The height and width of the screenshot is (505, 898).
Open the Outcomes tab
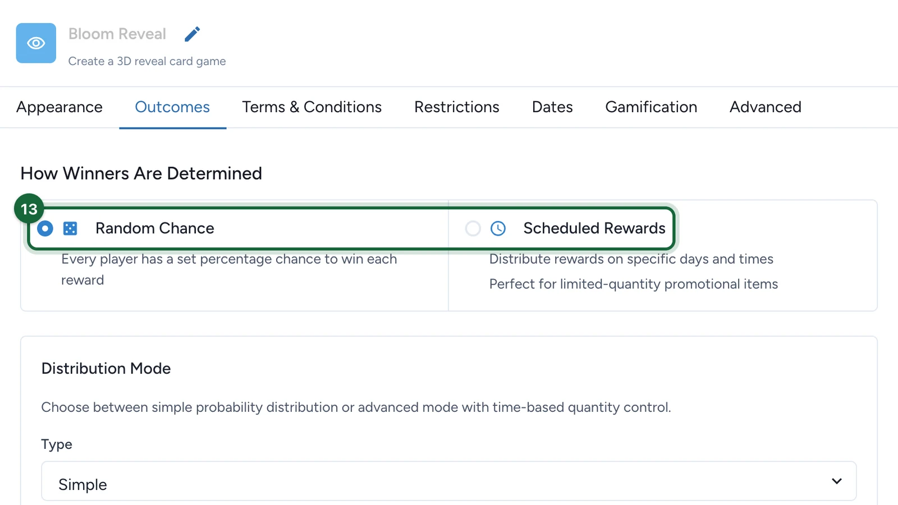point(172,107)
